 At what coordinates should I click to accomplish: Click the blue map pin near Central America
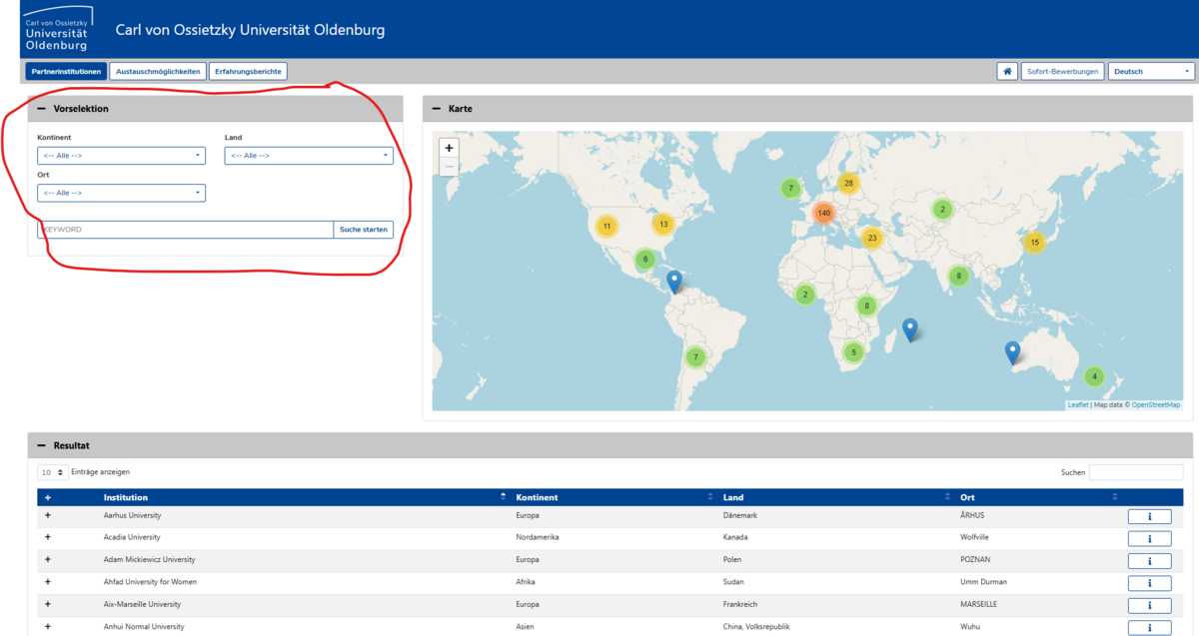pyautogui.click(x=674, y=283)
